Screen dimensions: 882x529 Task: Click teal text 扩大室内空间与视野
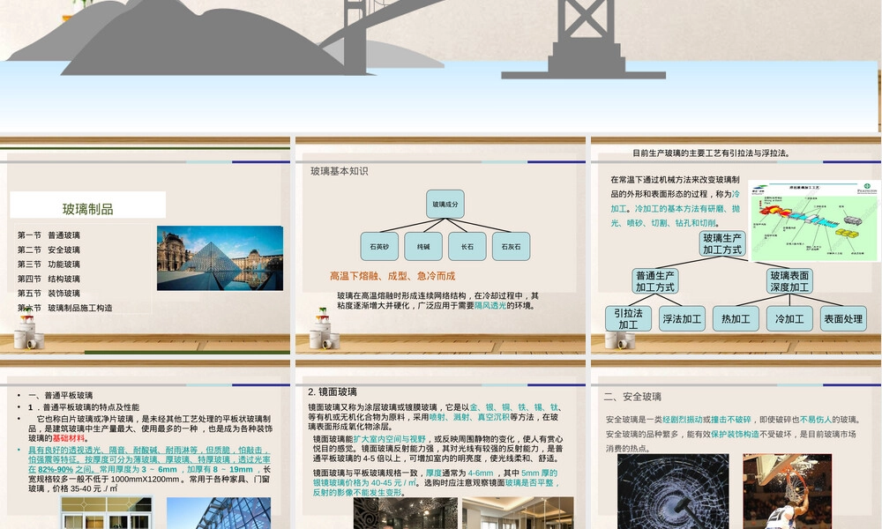pyautogui.click(x=389, y=439)
